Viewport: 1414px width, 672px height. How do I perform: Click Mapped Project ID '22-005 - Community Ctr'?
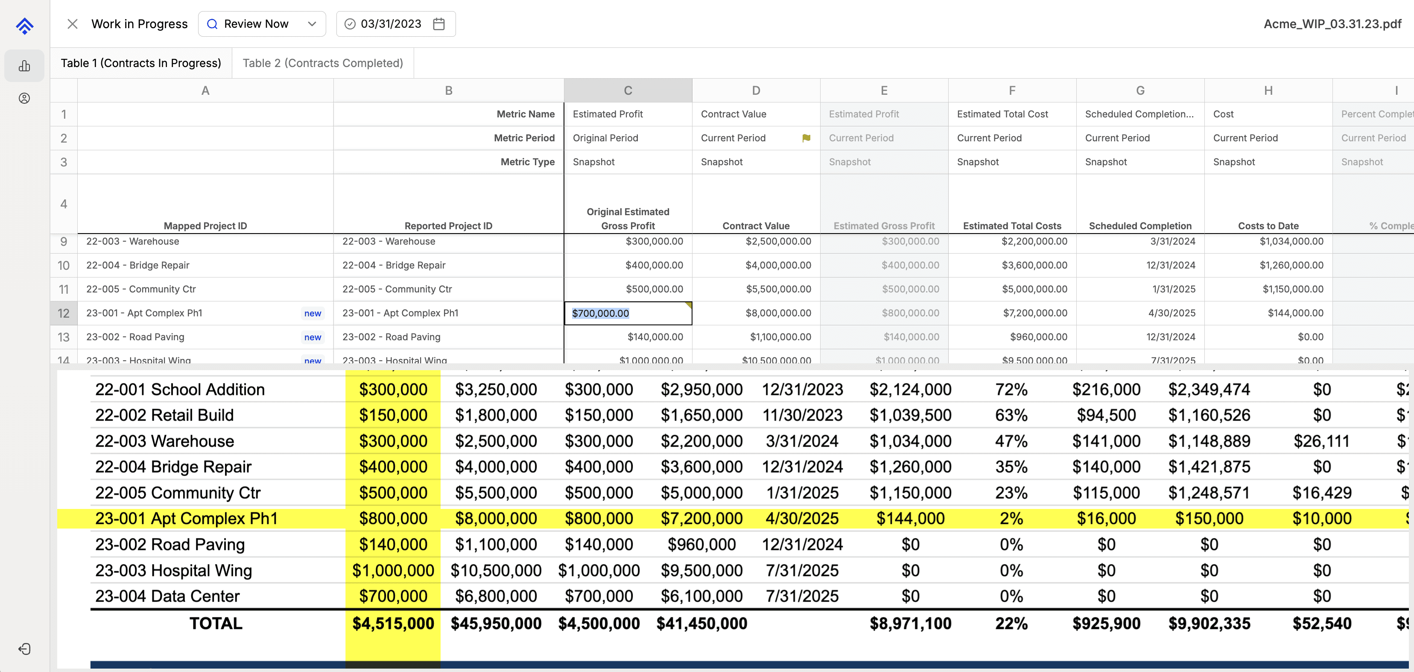[x=205, y=289]
